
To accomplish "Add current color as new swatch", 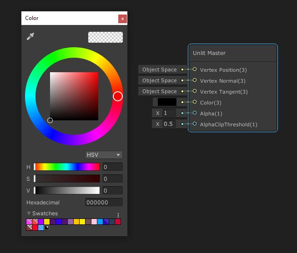I will [x=47, y=228].
